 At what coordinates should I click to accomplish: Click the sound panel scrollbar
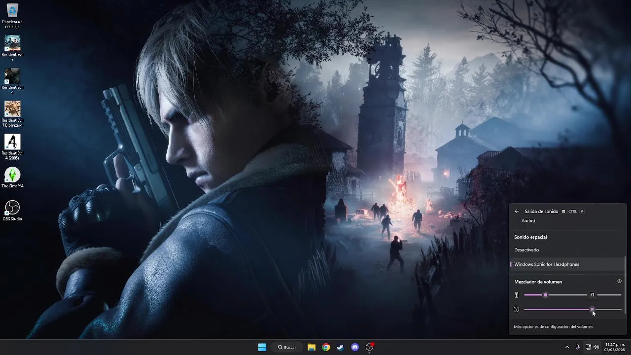(625, 284)
